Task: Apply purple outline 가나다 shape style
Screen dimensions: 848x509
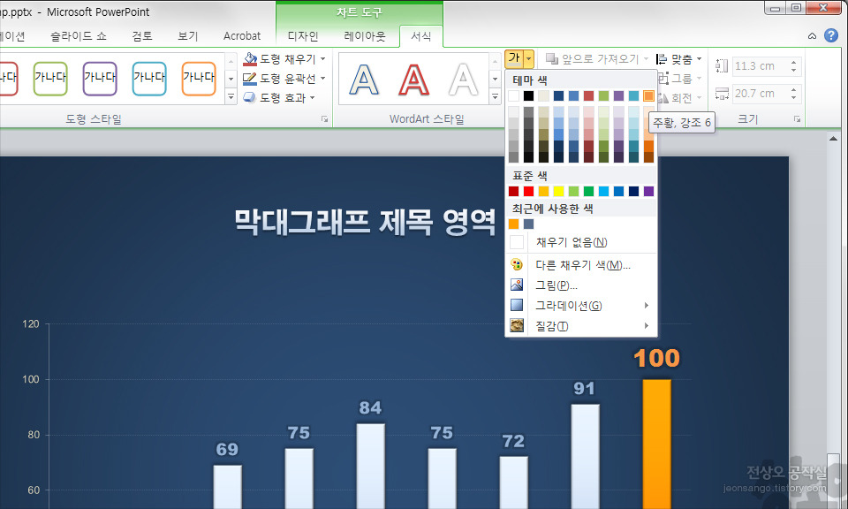Action: tap(100, 79)
